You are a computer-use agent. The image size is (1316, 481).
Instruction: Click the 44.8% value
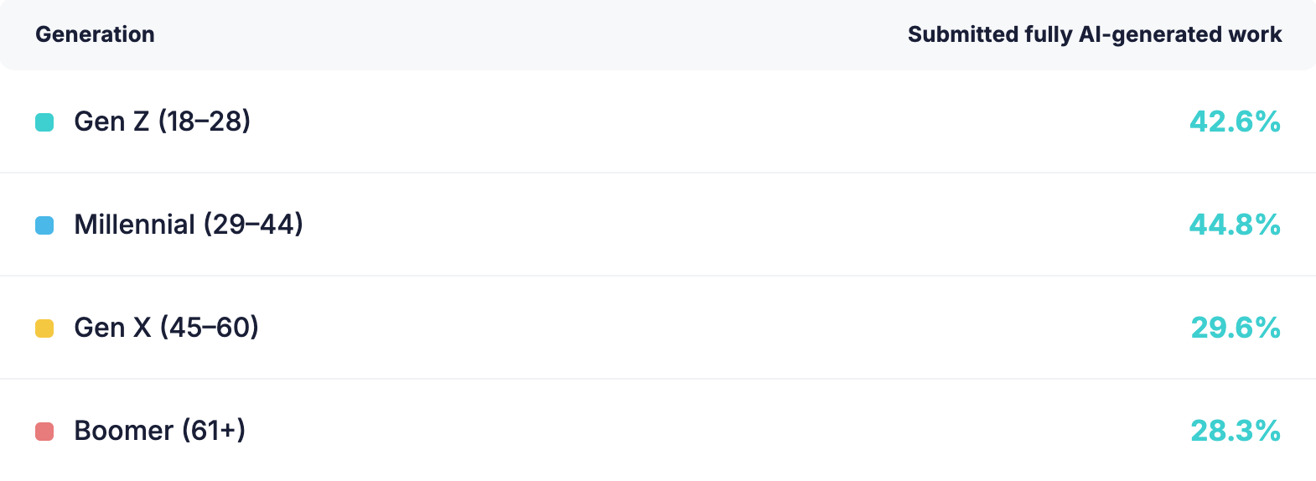coord(1235,225)
